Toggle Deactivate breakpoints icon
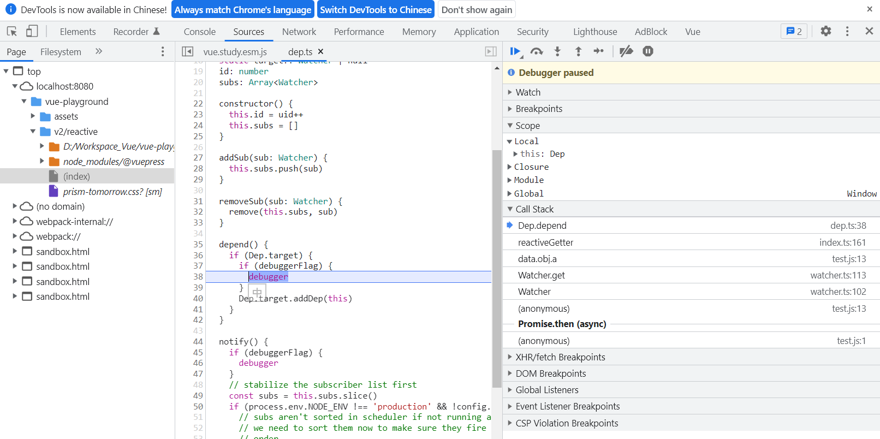 tap(626, 51)
